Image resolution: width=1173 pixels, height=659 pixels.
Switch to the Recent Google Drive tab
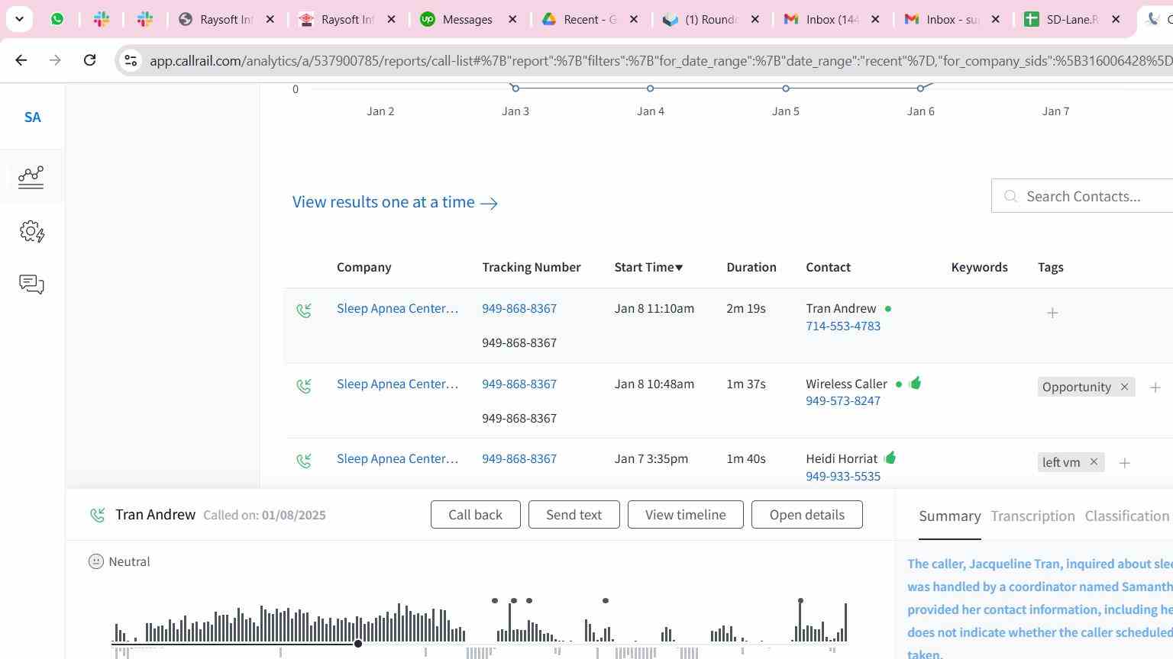coord(590,19)
